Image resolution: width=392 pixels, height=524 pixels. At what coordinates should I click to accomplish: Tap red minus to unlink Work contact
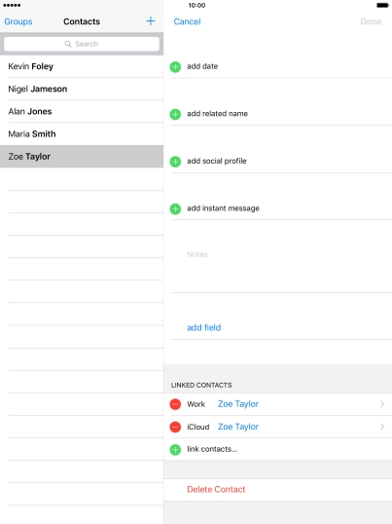pos(175,404)
